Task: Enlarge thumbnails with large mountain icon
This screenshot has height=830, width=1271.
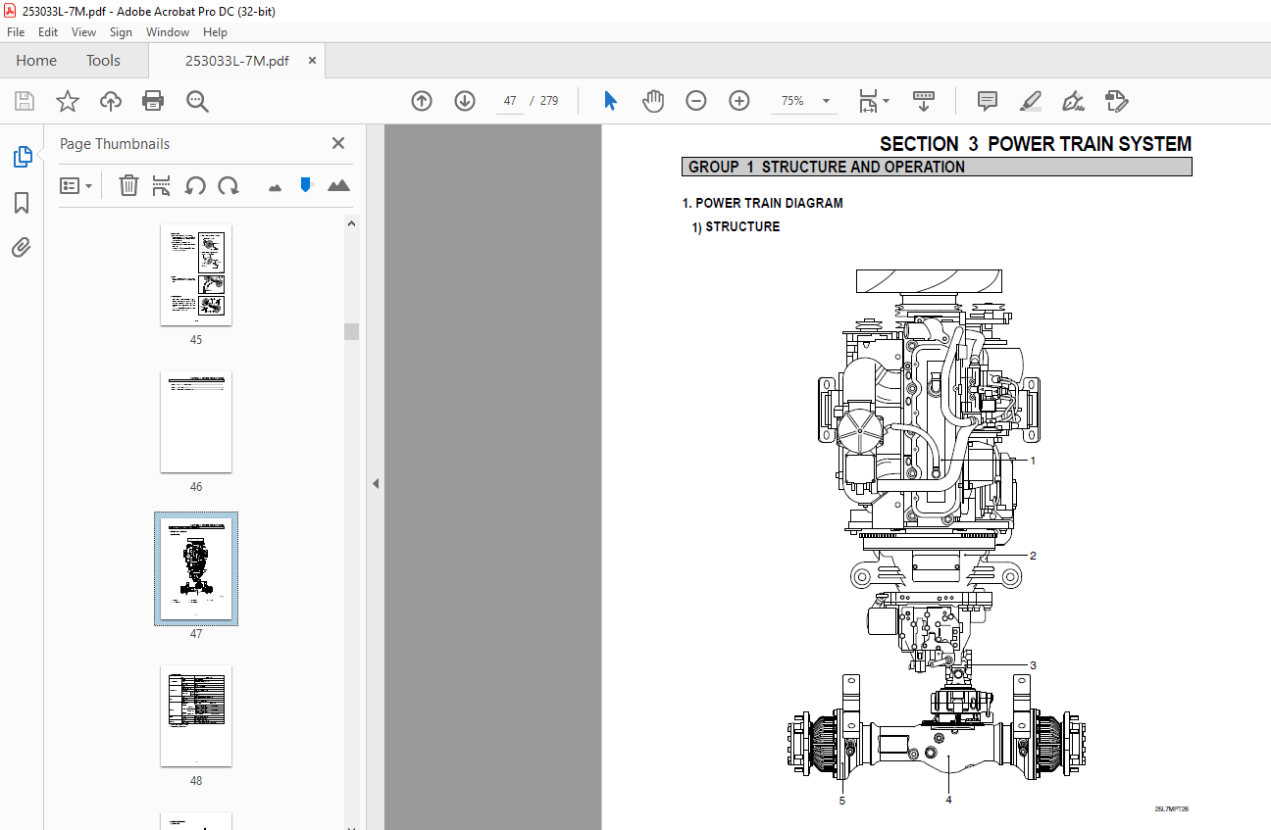Action: pyautogui.click(x=338, y=185)
